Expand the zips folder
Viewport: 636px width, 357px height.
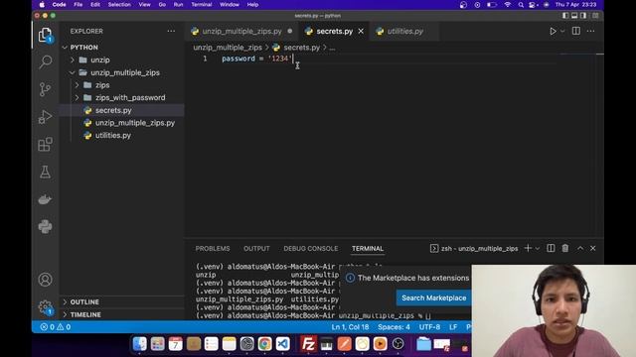pos(77,85)
